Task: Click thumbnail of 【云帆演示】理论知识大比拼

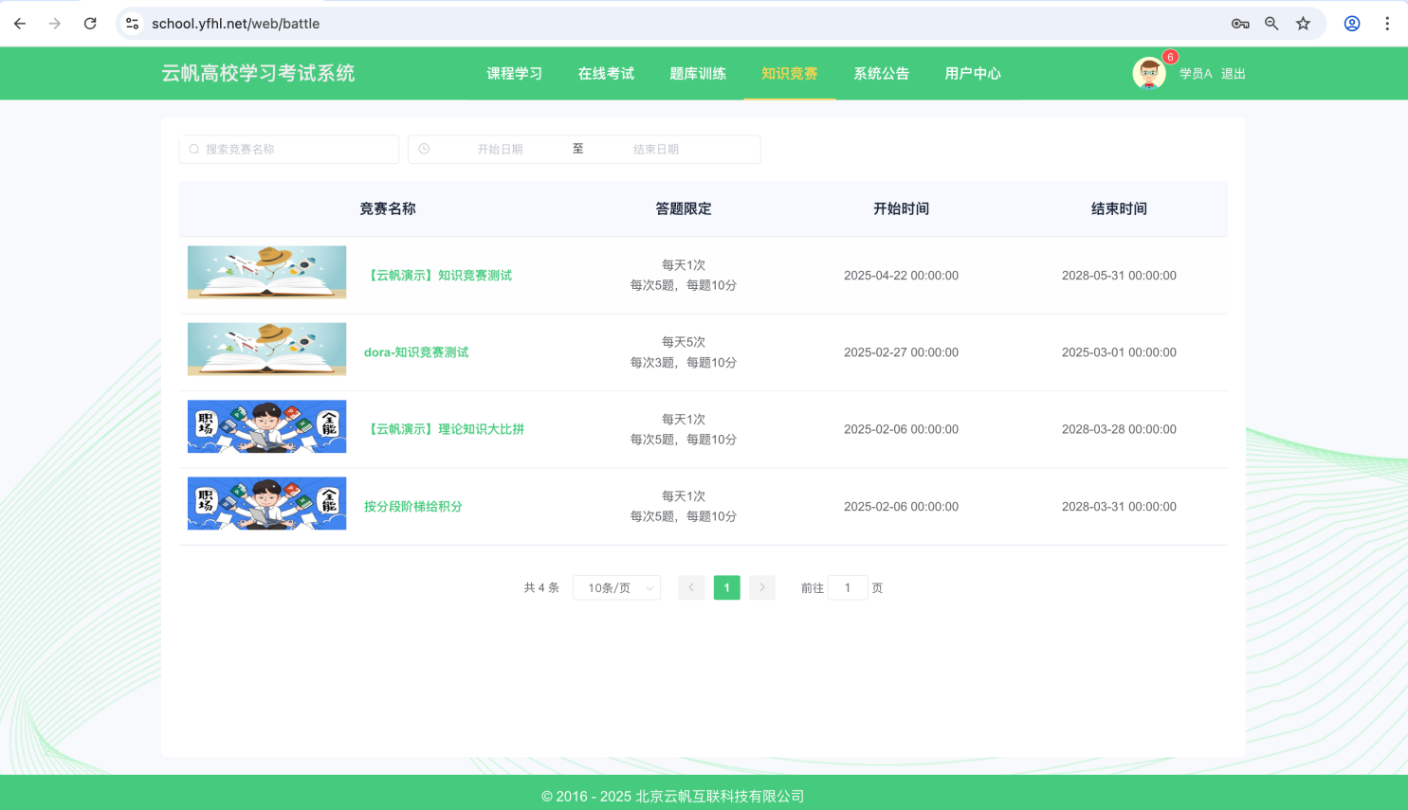Action: pyautogui.click(x=267, y=426)
